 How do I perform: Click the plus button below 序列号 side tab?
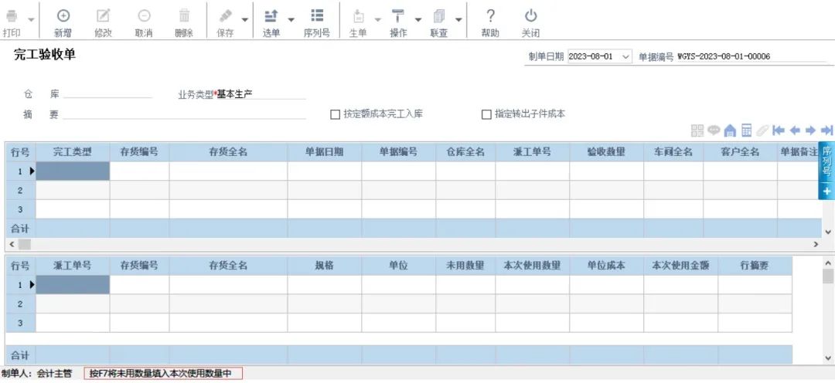826,191
